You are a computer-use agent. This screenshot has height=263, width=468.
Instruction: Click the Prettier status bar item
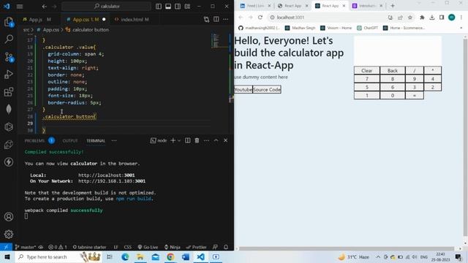click(196, 247)
